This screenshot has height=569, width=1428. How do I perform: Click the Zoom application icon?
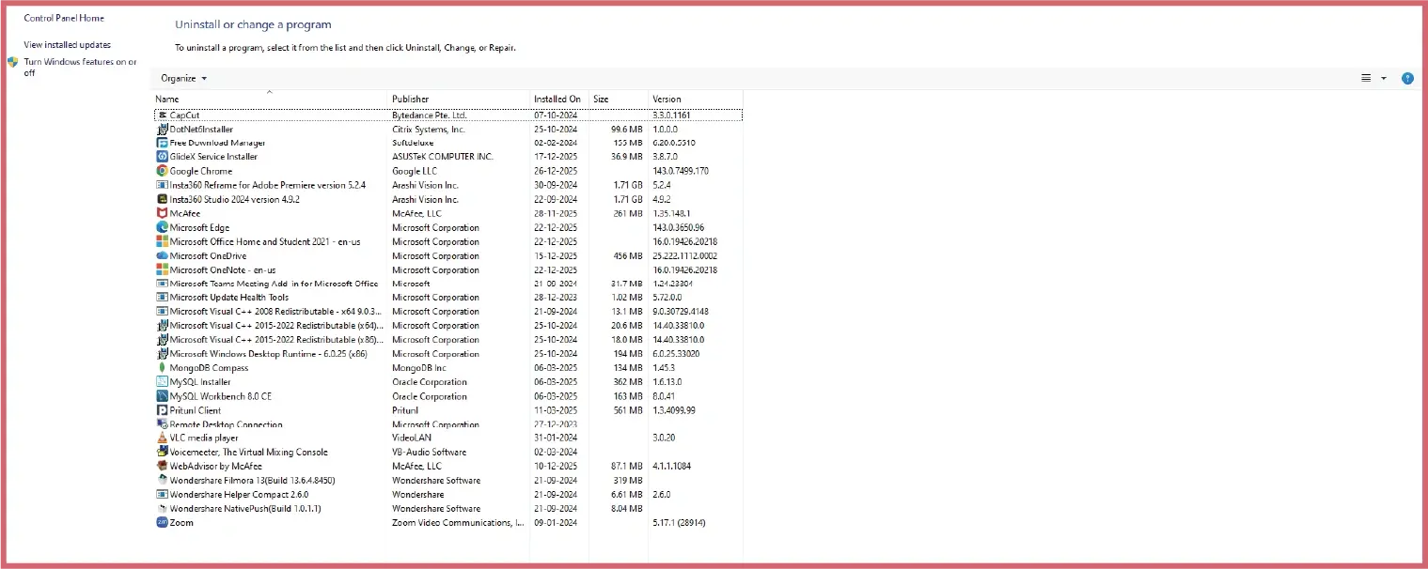(x=163, y=522)
